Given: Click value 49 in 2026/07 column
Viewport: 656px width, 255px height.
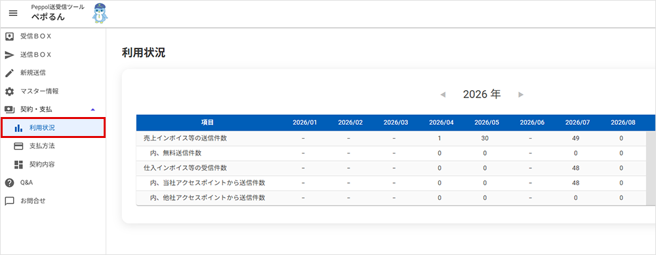Looking at the screenshot, I should (576, 139).
